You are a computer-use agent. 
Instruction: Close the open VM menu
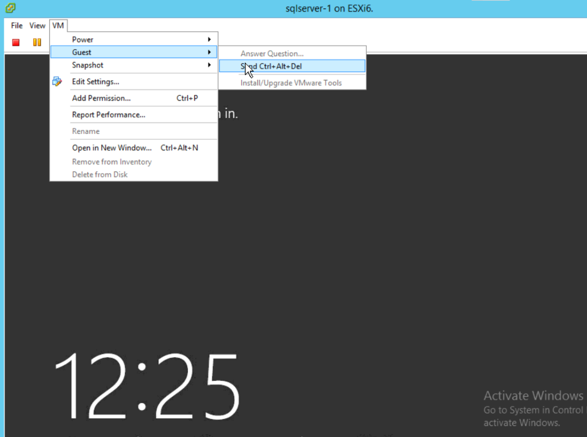click(x=58, y=25)
